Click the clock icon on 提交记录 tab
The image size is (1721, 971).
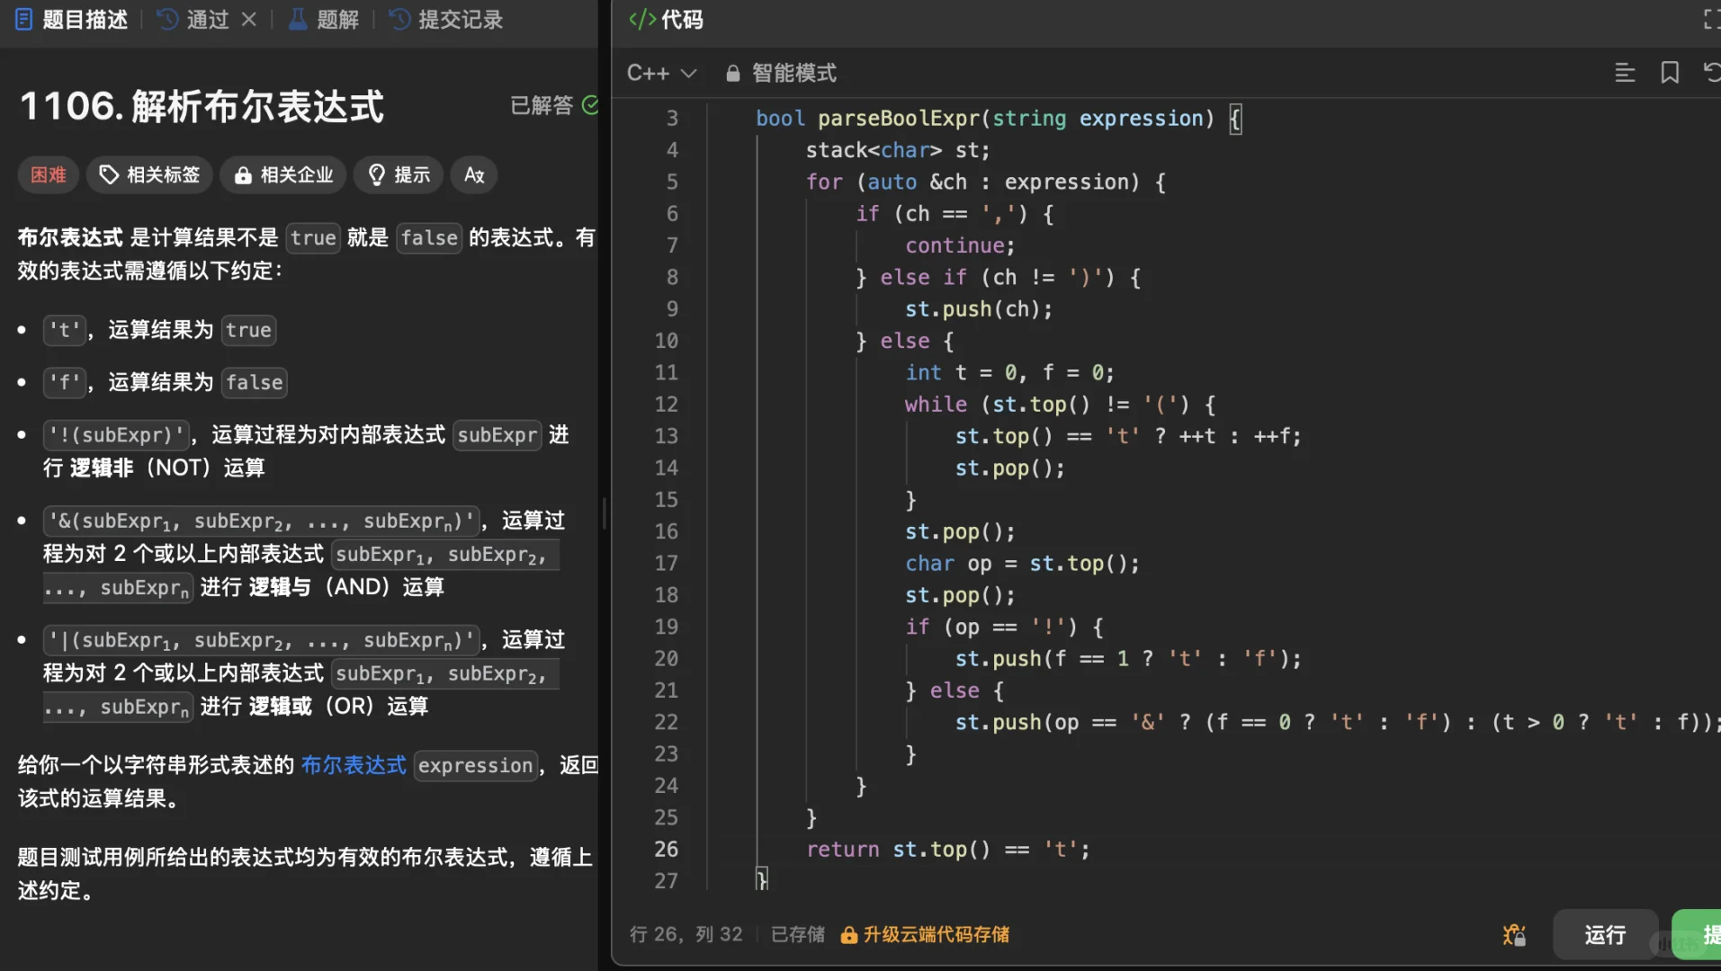coord(399,19)
